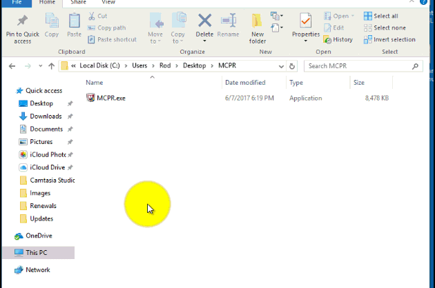Open the File tab

point(17,3)
